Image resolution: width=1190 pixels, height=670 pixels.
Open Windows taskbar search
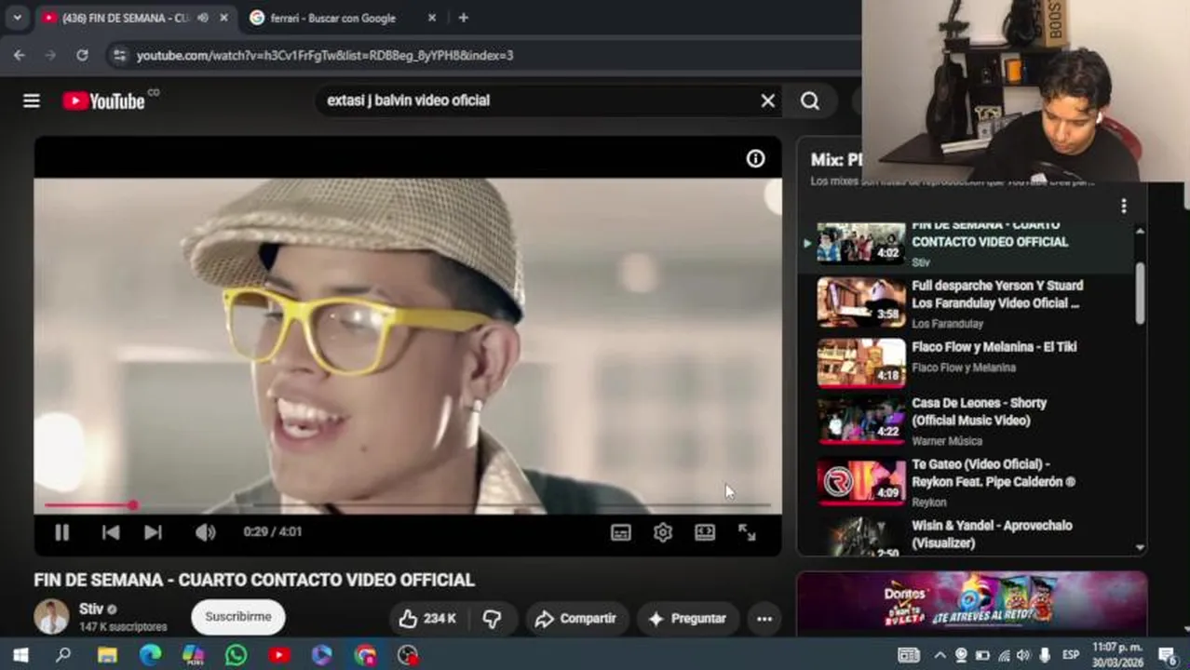point(63,655)
